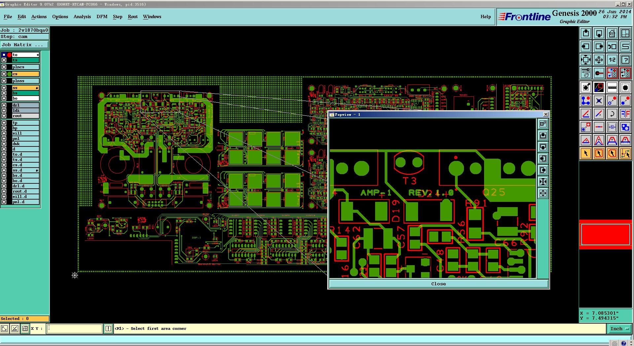Click the wrench and palette settings icon
This screenshot has width=634, height=346.
point(585,73)
